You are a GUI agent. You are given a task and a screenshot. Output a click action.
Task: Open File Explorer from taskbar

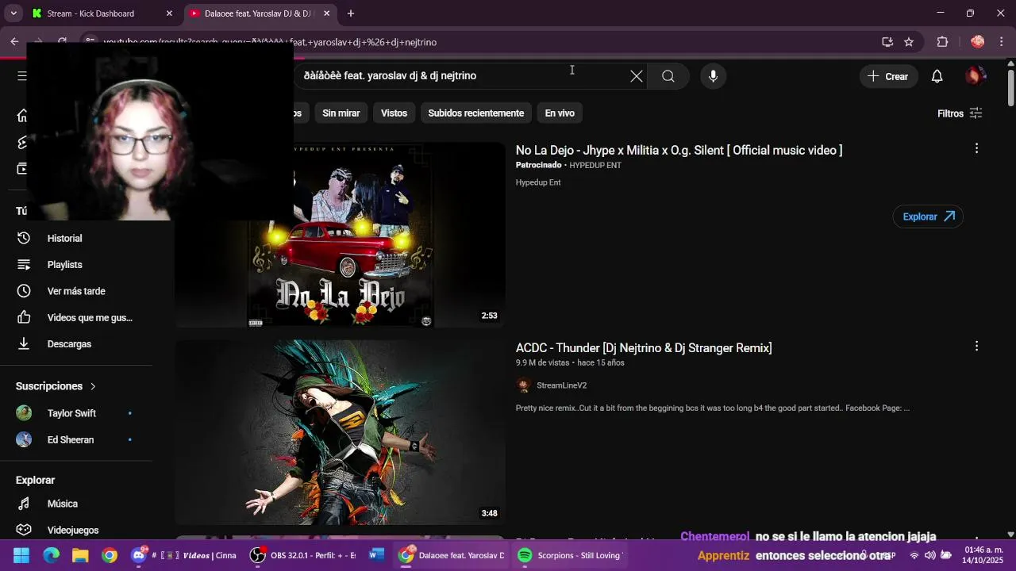pos(80,555)
